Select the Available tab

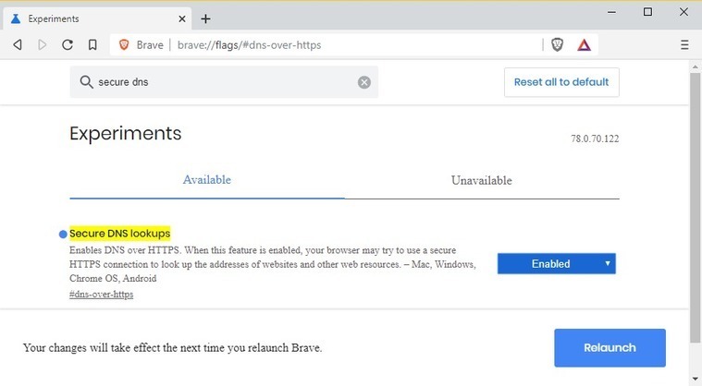tap(207, 180)
